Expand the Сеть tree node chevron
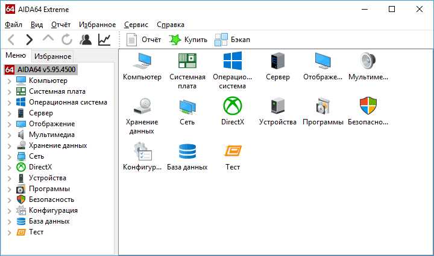 (9, 156)
